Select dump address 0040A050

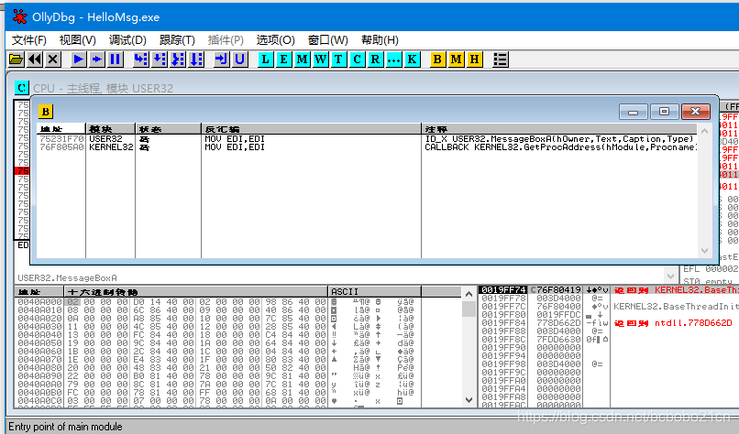point(39,343)
